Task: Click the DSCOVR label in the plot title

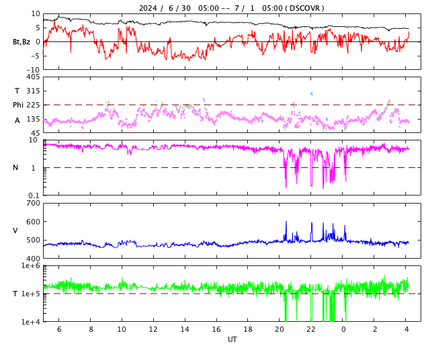Action: pos(304,8)
